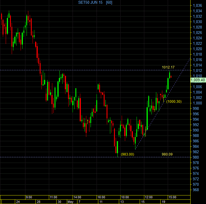
Task: Click the 1,020 price scale label
Action: (x=197, y=49)
